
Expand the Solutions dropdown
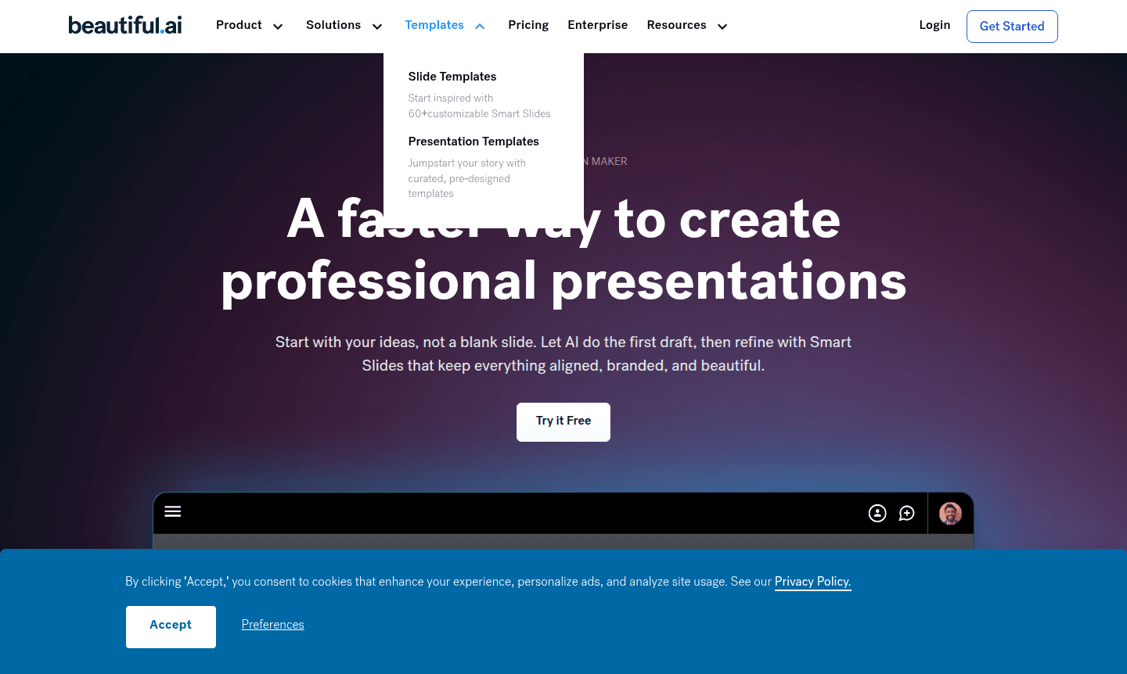tap(344, 25)
